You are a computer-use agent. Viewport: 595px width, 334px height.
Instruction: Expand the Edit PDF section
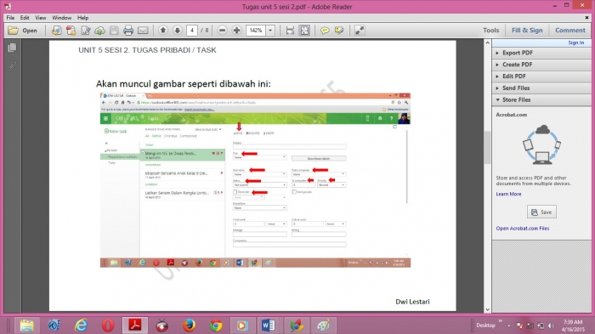[541, 76]
